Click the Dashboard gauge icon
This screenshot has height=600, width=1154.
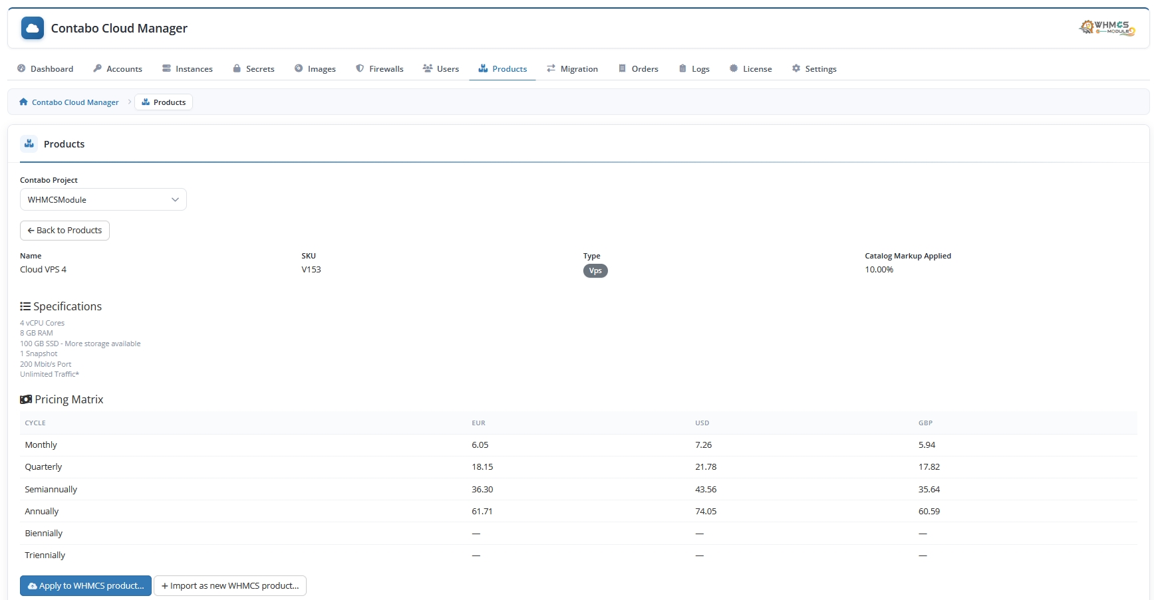tap(21, 68)
